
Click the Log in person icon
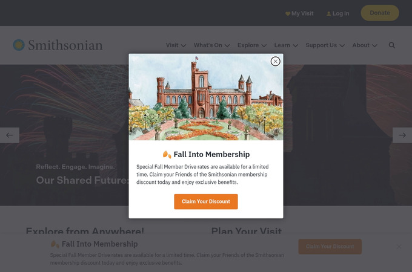pyautogui.click(x=328, y=14)
